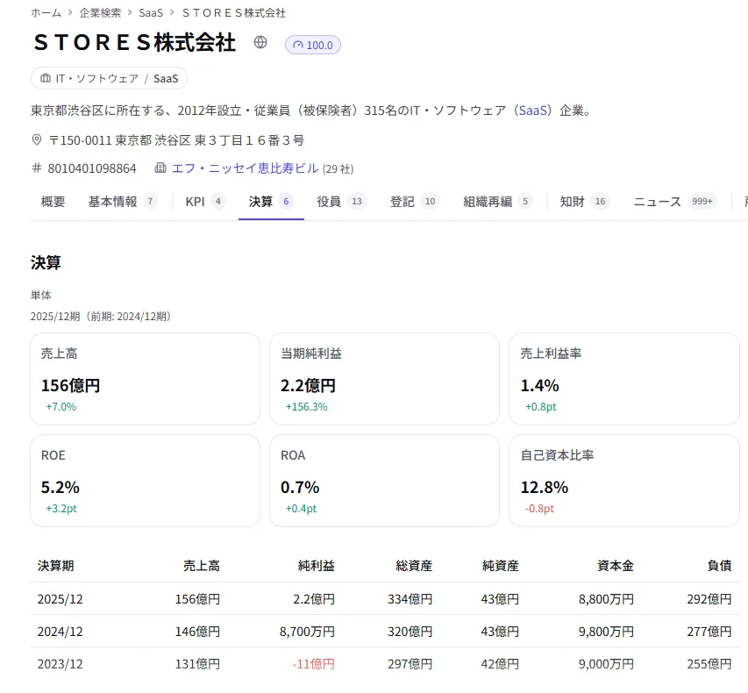Click the -0.8pt equity ratio change

pyautogui.click(x=539, y=508)
